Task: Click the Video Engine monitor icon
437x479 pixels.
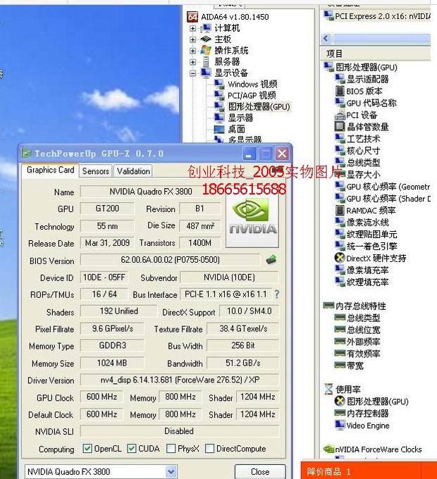Action: click(x=340, y=425)
